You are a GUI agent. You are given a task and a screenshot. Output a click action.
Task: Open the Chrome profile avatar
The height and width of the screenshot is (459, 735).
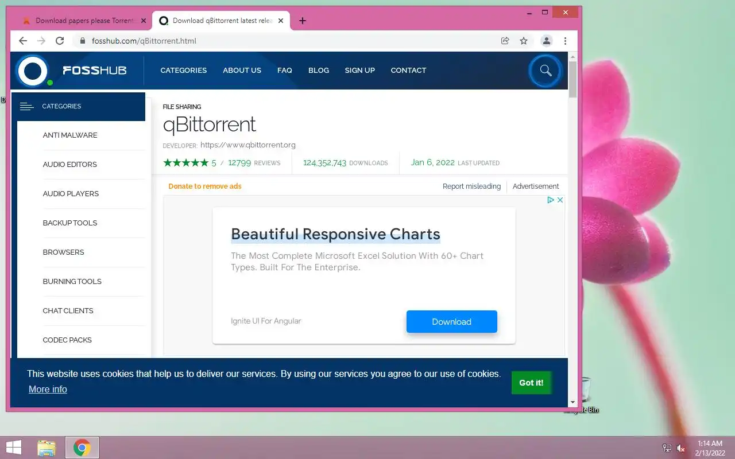tap(547, 41)
